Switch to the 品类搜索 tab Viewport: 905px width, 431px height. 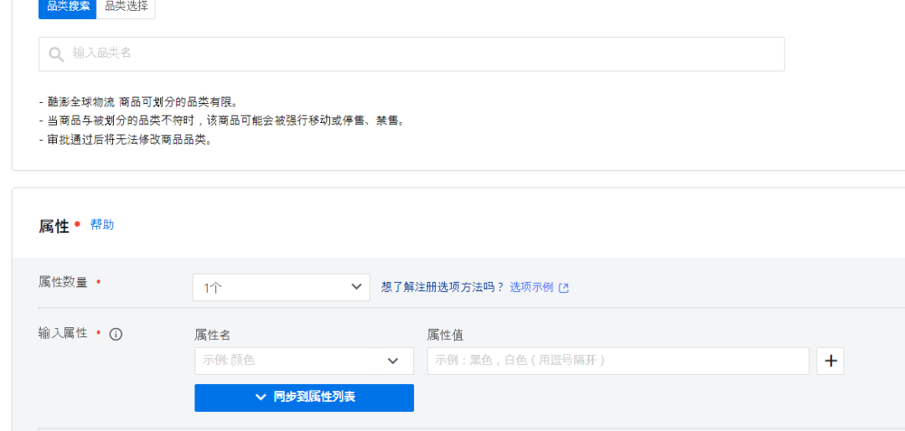[x=68, y=8]
